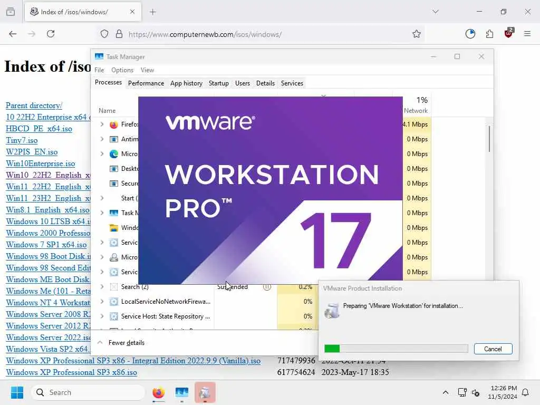Expand the LocalServiceNoNetworkFirewall group
Viewport: 540px width, 405px height.
(102, 302)
